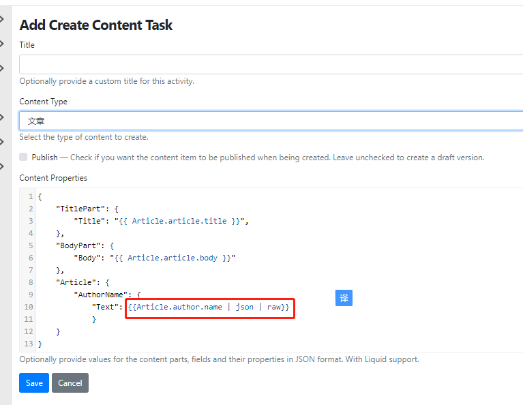This screenshot has width=523, height=405.
Task: Click the "Content Type" label
Action: (x=44, y=102)
